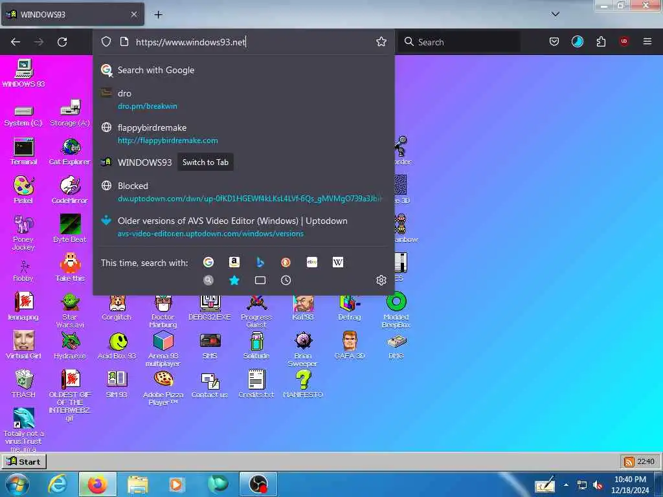The width and height of the screenshot is (663, 497).
Task: Go back one page
Action: [16, 42]
